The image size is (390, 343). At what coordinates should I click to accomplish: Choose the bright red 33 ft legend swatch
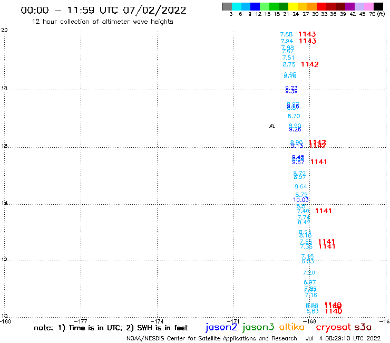pos(321,6)
